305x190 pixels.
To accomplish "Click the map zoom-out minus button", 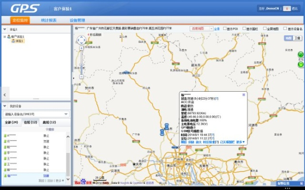I will pyautogui.click(x=81, y=76).
